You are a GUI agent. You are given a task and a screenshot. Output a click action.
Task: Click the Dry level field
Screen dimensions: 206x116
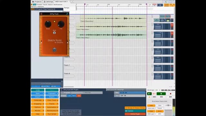(130, 96)
